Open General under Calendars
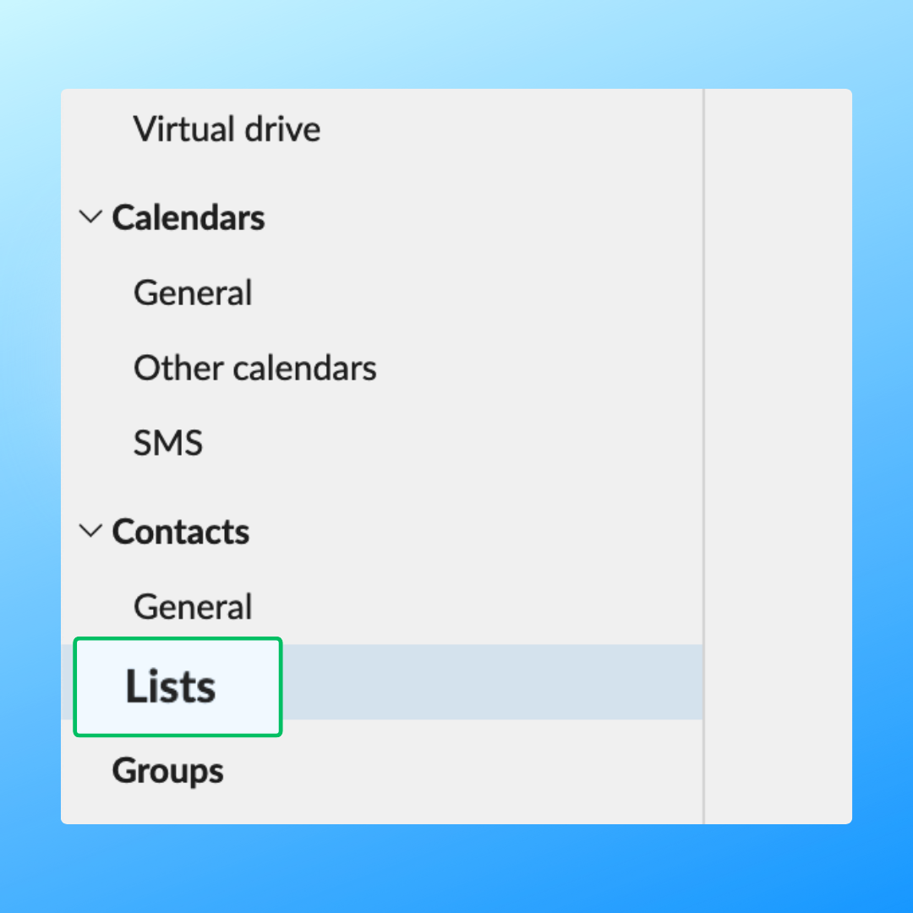 (x=193, y=292)
